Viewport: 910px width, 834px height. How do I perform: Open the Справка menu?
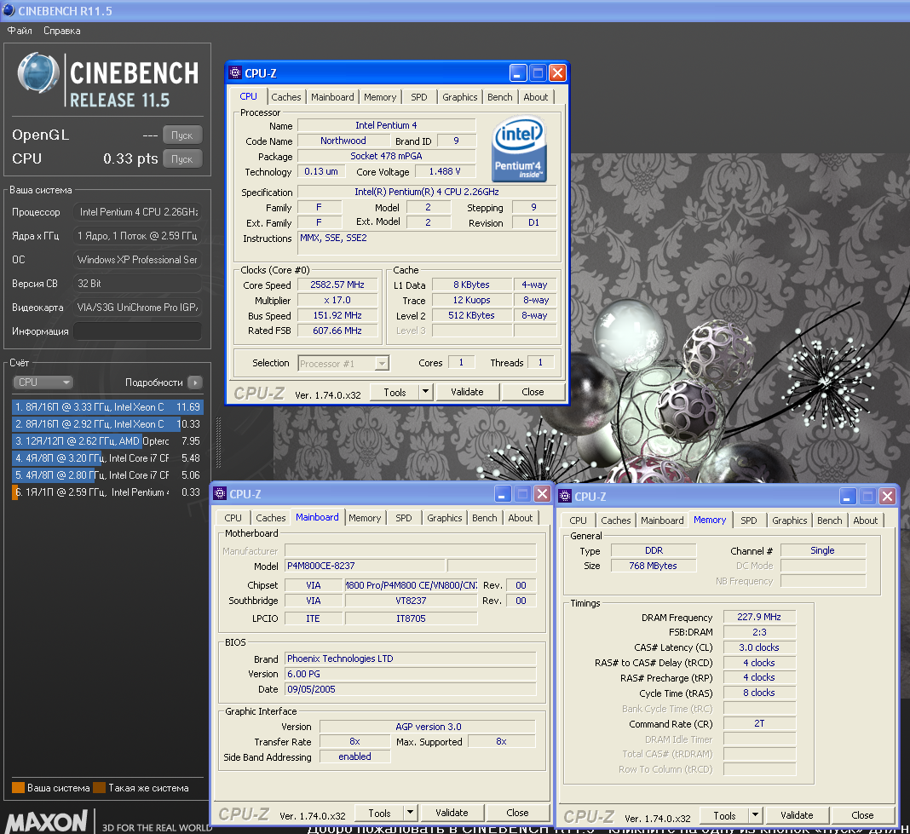[62, 31]
